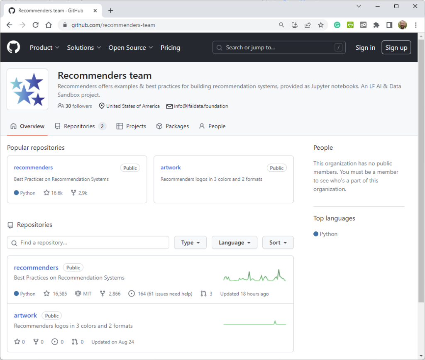Select the Overview tab
Viewport: 425px width, 360px height.
point(27,126)
